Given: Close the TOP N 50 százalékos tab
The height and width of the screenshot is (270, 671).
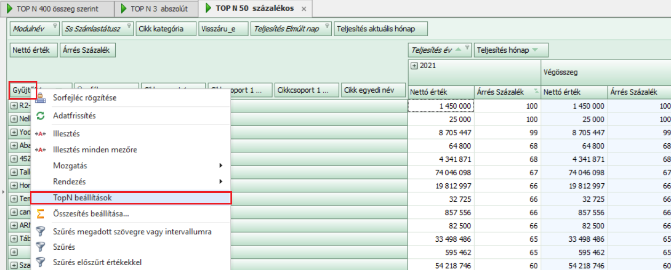Looking at the screenshot, I should 304,9.
